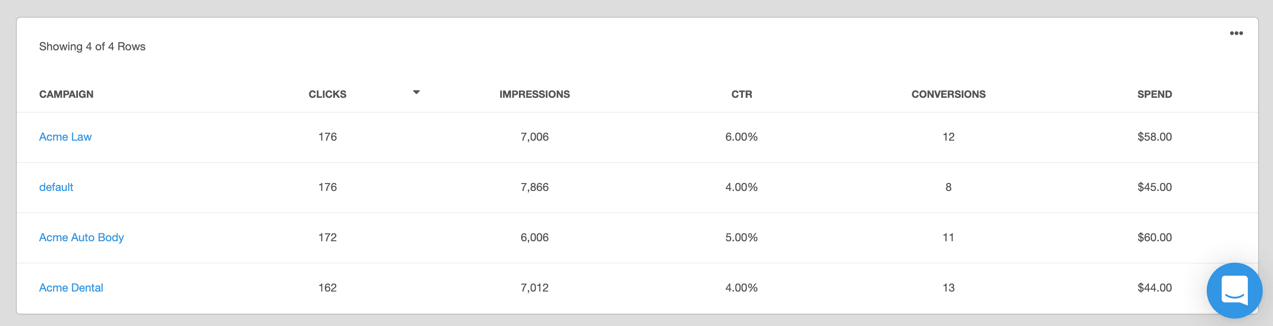Sort the table by CONVERSIONS

pos(948,94)
